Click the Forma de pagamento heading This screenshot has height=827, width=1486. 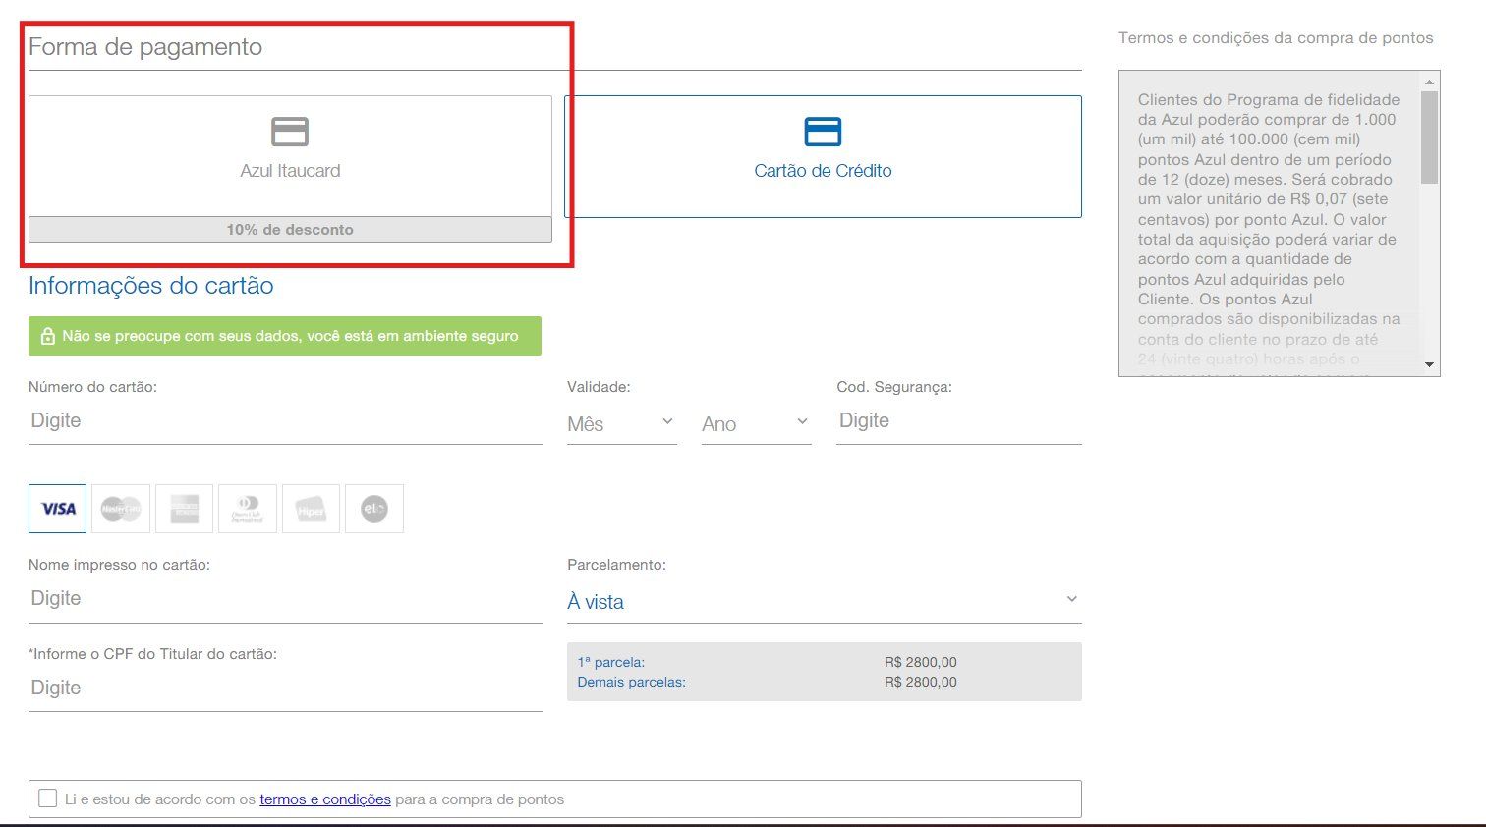[x=145, y=47]
